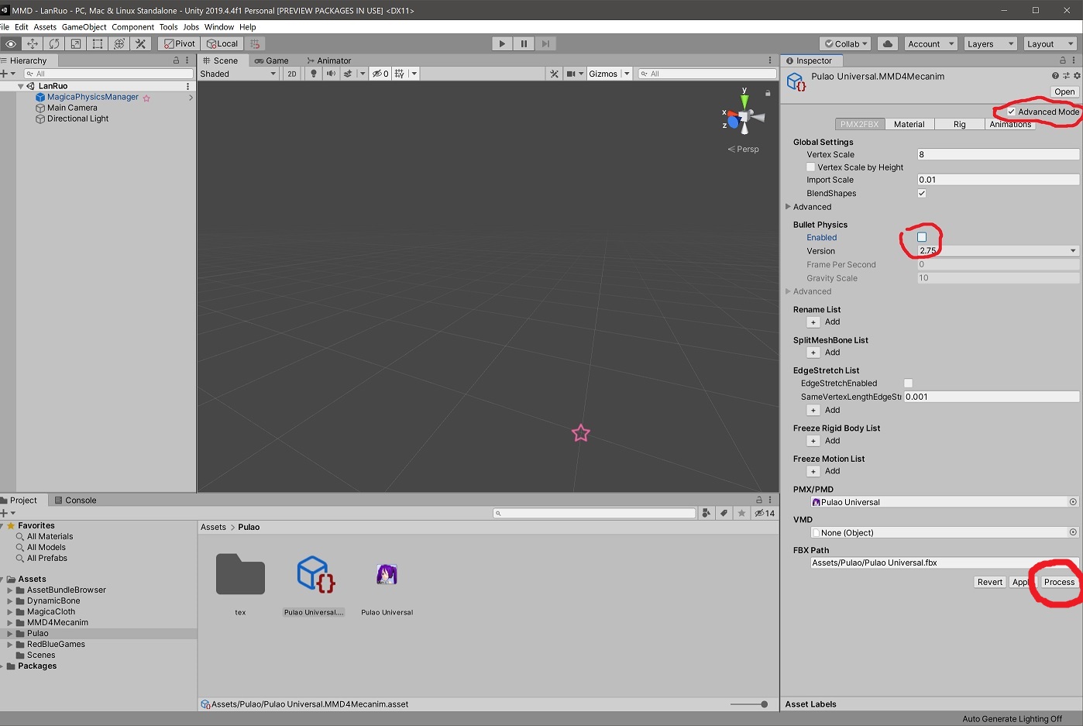Image resolution: width=1083 pixels, height=726 pixels.
Task: Enable Bullet Physics checkbox
Action: coord(922,238)
